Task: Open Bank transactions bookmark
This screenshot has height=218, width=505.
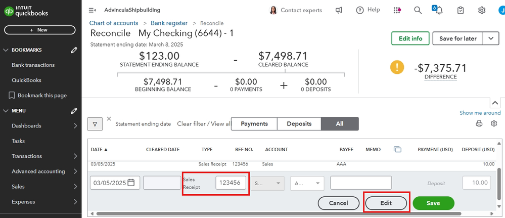Action: [x=33, y=65]
